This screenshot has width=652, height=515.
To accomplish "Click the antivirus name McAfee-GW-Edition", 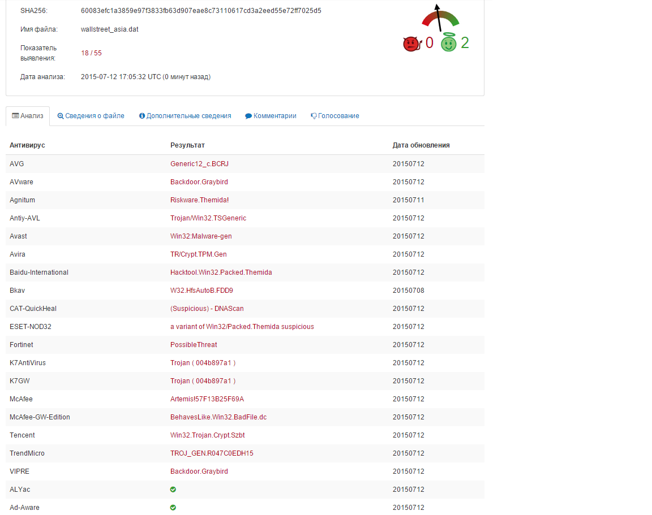I will tap(40, 417).
